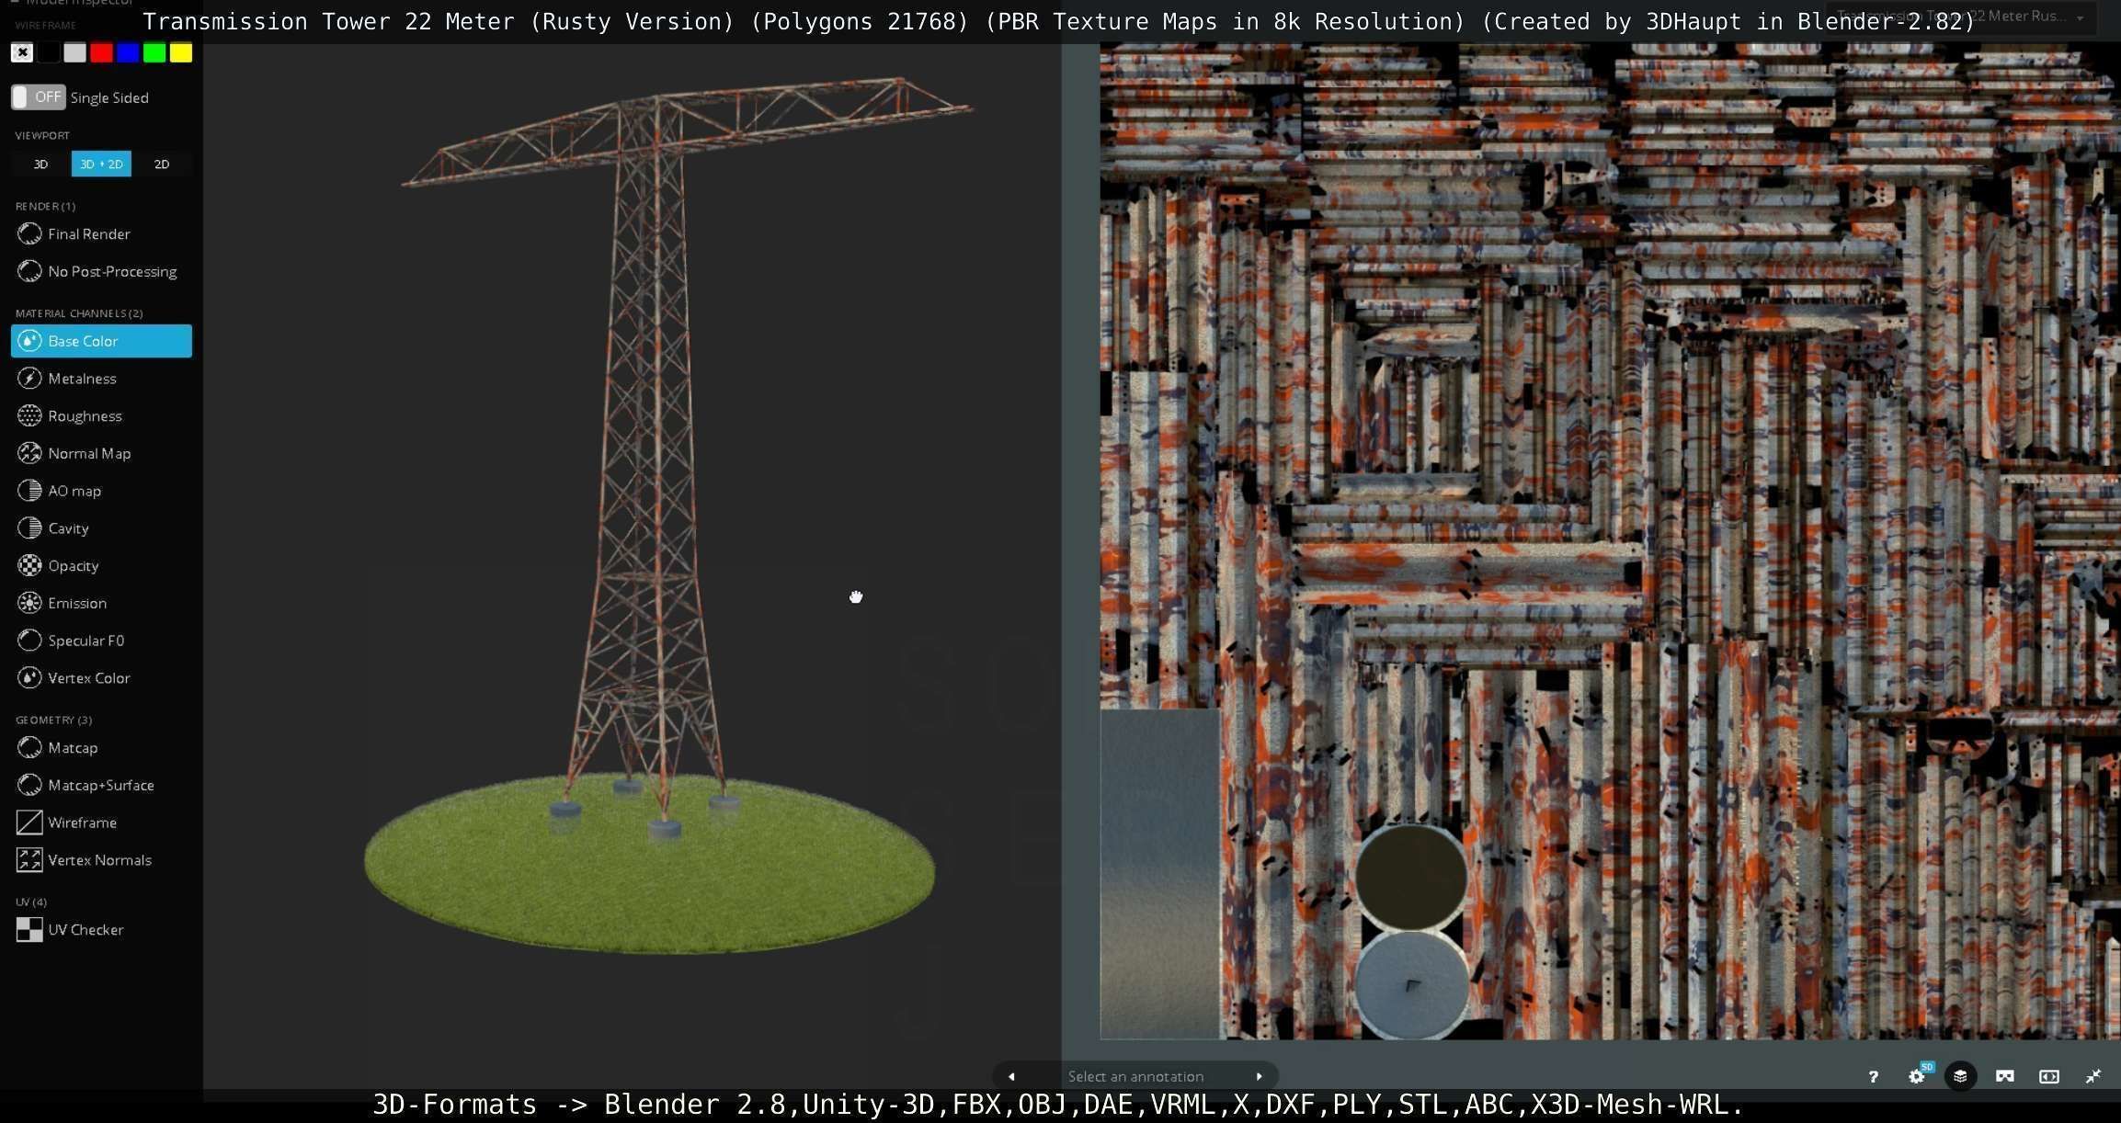Screen dimensions: 2121x1123
Task: Toggle the Single Sided switch
Action: 38,97
